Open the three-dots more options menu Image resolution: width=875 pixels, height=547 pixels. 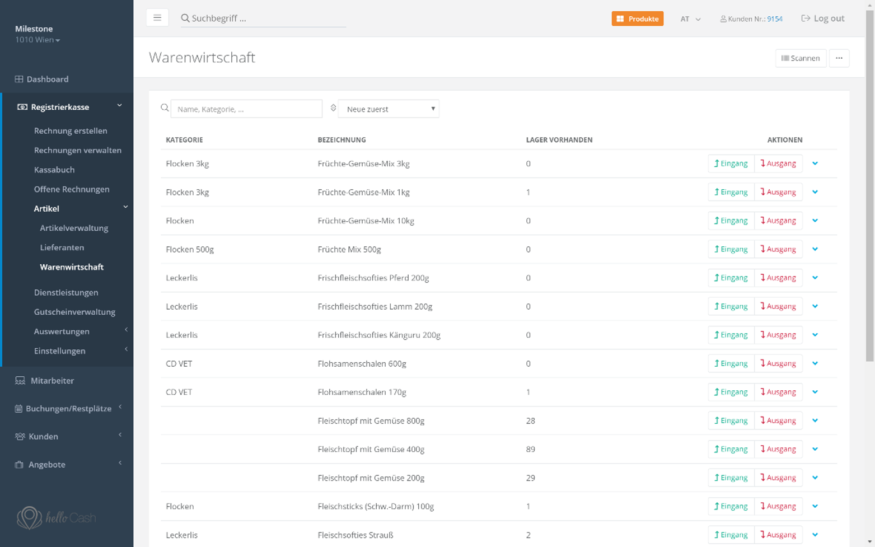tap(839, 58)
